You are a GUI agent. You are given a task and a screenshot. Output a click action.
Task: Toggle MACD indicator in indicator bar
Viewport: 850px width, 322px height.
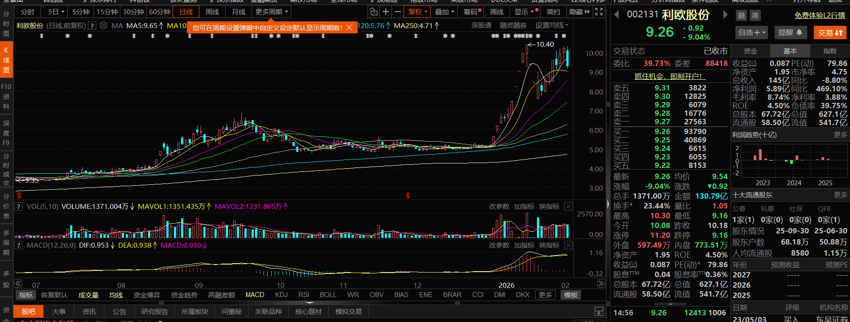255,295
